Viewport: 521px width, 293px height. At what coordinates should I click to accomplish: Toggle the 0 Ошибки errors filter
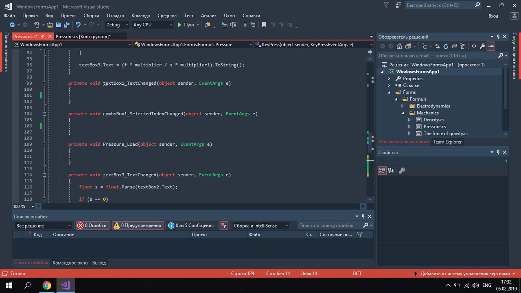coord(92,225)
